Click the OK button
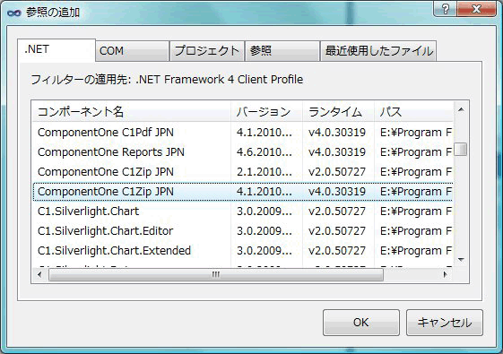Image resolution: width=503 pixels, height=354 pixels. 361,323
